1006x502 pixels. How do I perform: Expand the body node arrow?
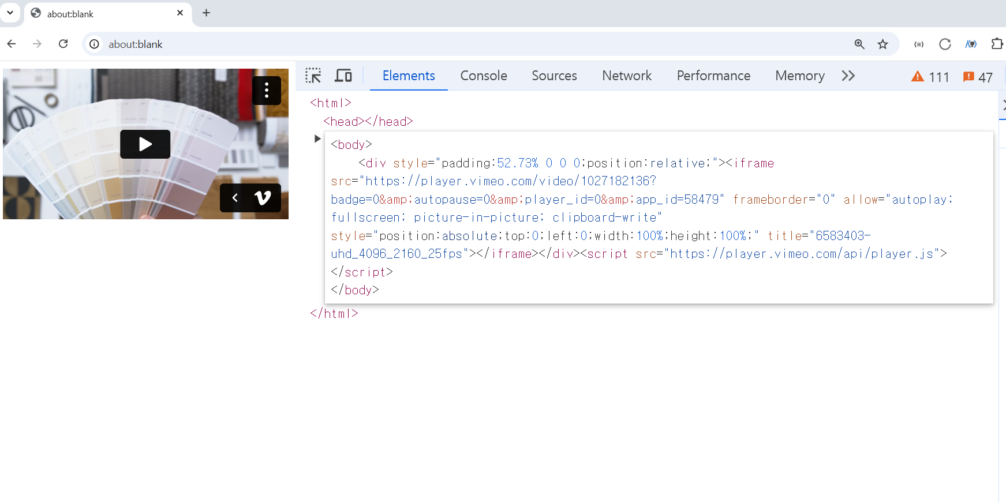pos(317,138)
